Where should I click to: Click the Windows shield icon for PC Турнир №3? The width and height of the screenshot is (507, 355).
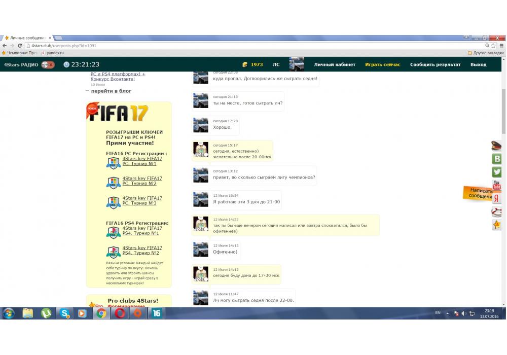[114, 202]
